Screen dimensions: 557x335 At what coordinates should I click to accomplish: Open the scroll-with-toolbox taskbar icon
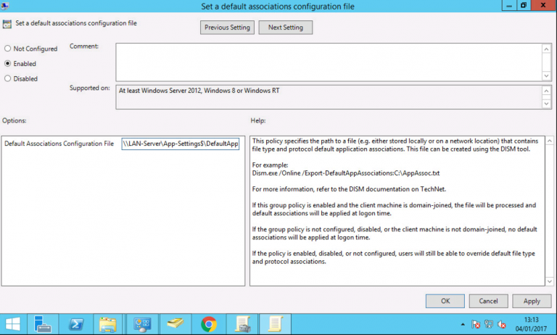click(242, 324)
